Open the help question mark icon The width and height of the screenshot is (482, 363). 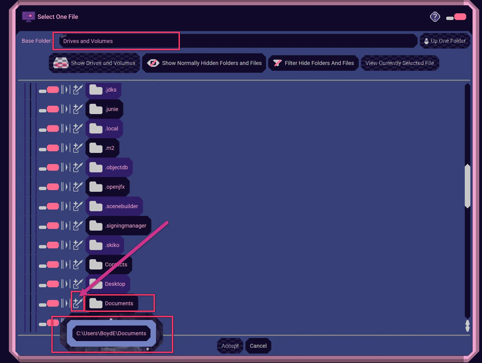[435, 17]
